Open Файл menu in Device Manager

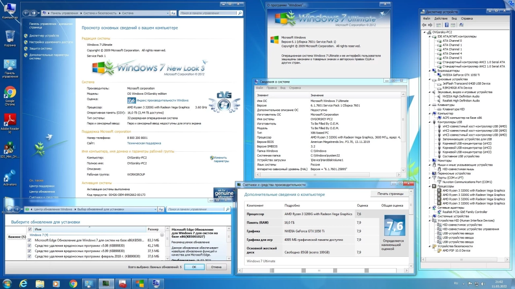pos(426,18)
